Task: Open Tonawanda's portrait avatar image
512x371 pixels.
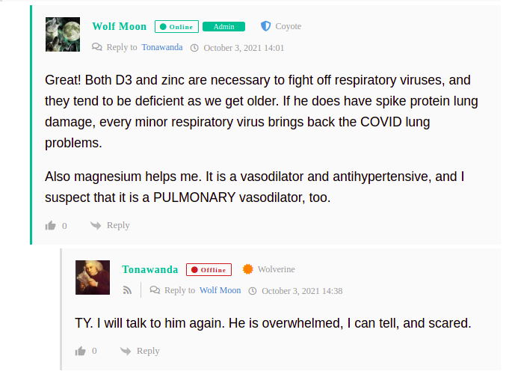Action: [93, 278]
